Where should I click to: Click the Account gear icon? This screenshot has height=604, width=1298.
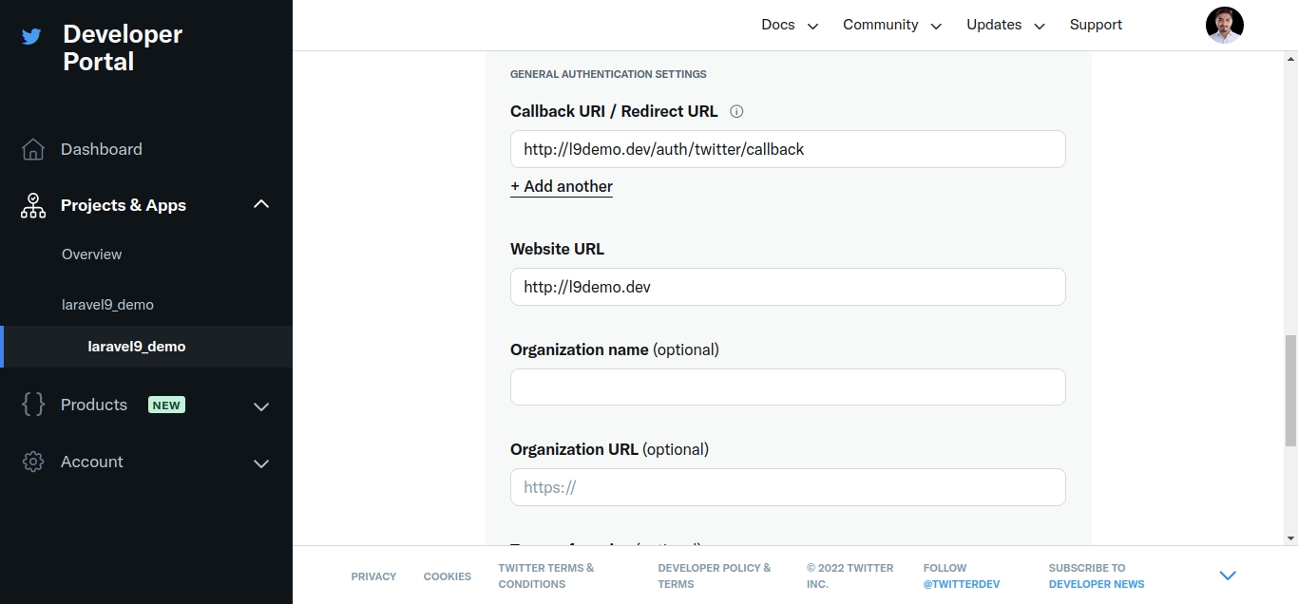coord(33,462)
